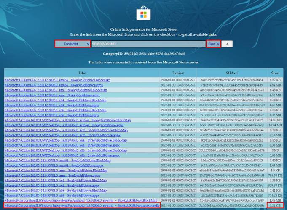The height and width of the screenshot is (210, 287).
Task: Select the 4.54 MB size cell
Action: (x=275, y=85)
